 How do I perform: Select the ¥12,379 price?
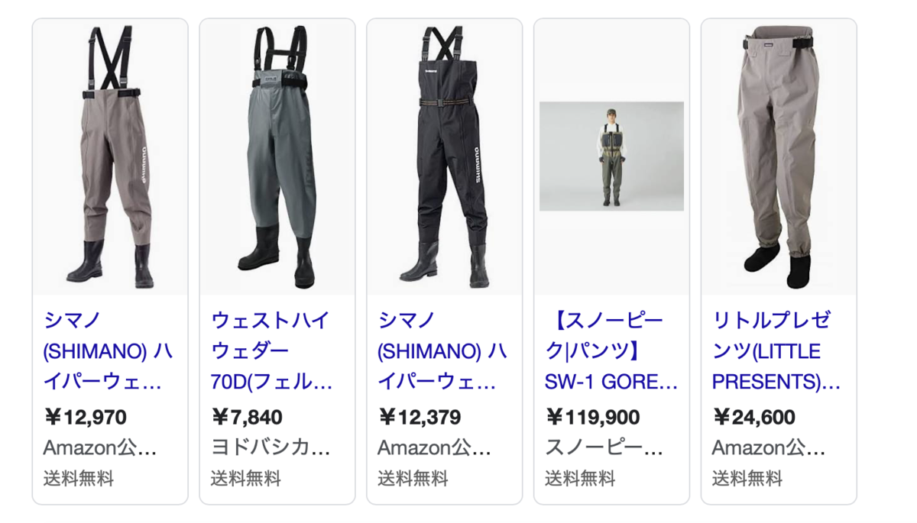[x=420, y=418]
